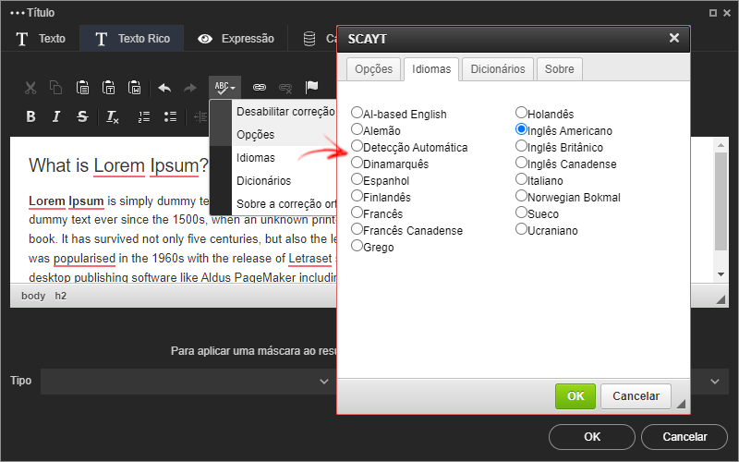Screen dimensions: 739x462
Task: Open the Texto tab
Action: pyautogui.click(x=41, y=39)
